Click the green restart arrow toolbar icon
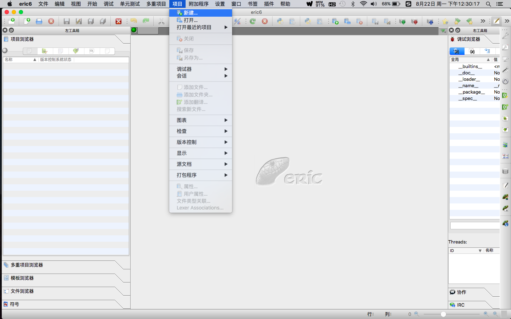The width and height of the screenshot is (511, 319). (253, 21)
